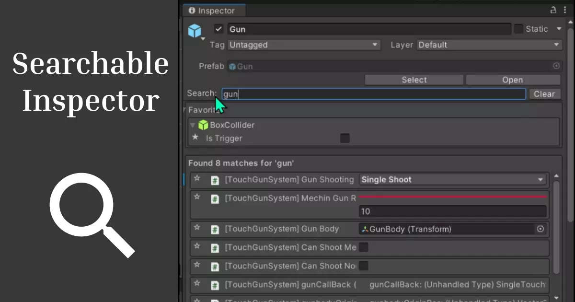Open the Single Shoot shooting mode dropdown

pos(452,180)
